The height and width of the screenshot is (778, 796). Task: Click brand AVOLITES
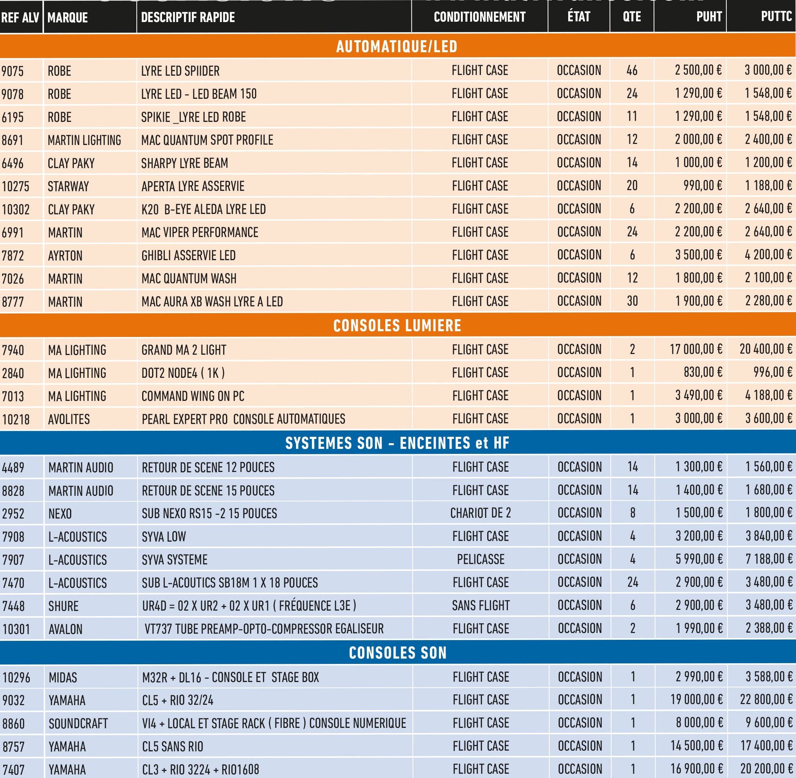point(69,419)
